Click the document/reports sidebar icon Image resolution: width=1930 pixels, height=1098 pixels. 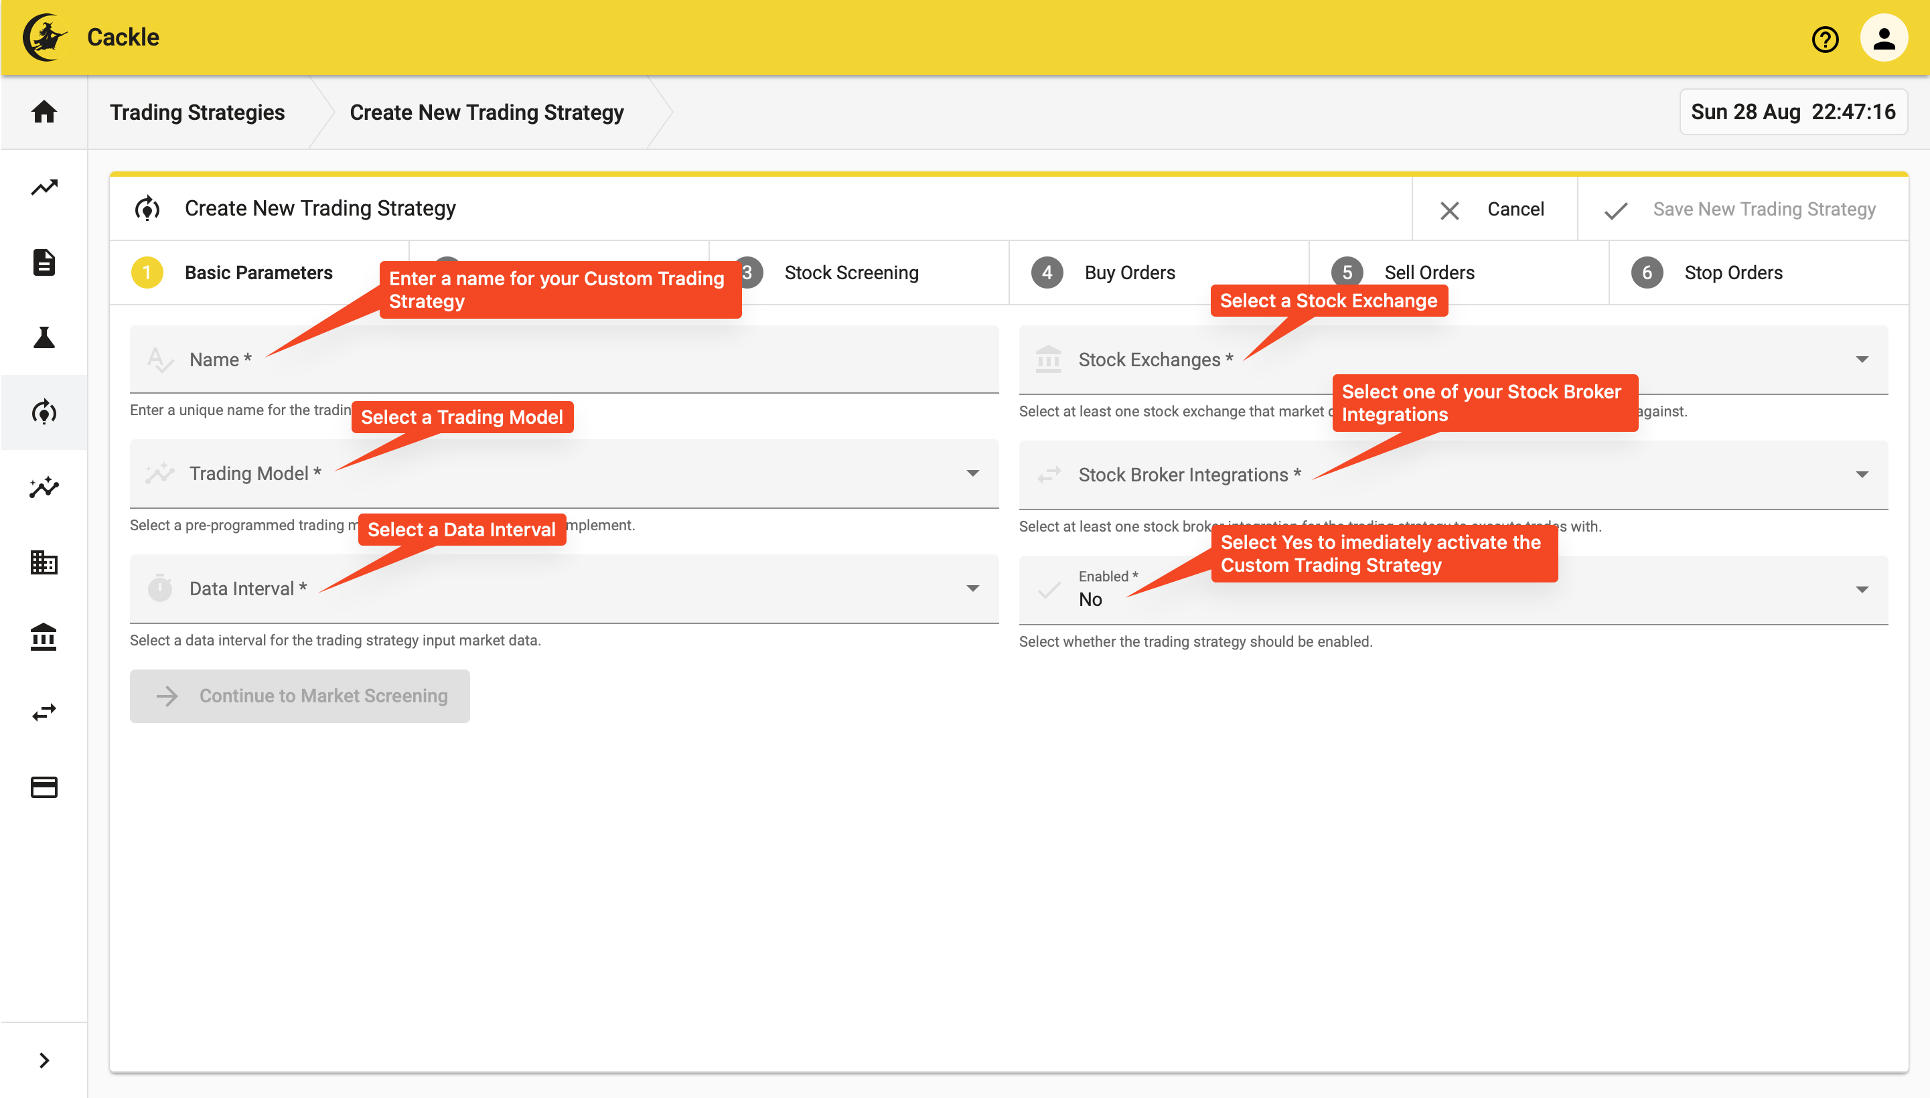point(44,261)
